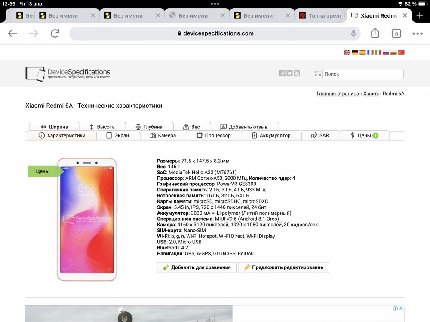
Task: Click the Поиск search field
Action: [x=363, y=74]
